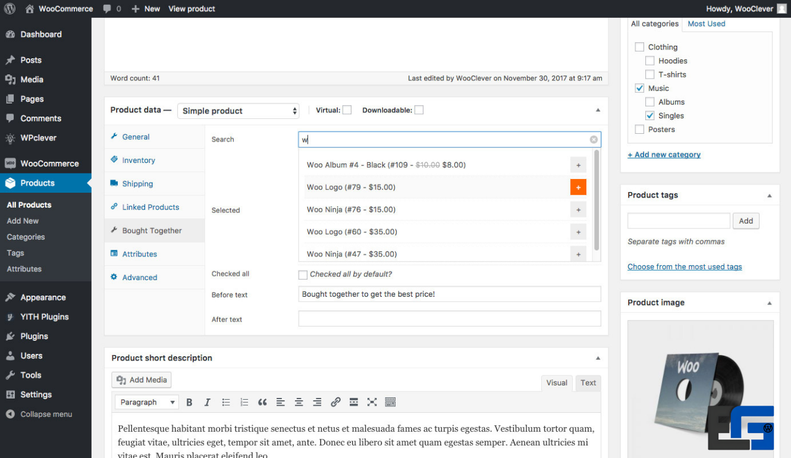Screen dimensions: 791x458
Task: Uncheck the Singles category
Action: click(x=649, y=115)
